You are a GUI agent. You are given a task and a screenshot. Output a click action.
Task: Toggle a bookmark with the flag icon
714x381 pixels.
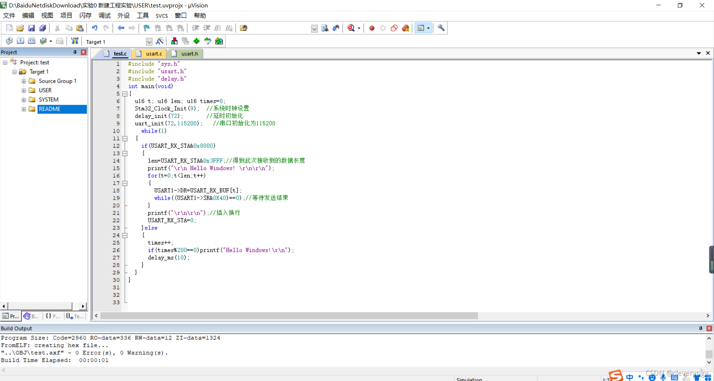pos(146,28)
